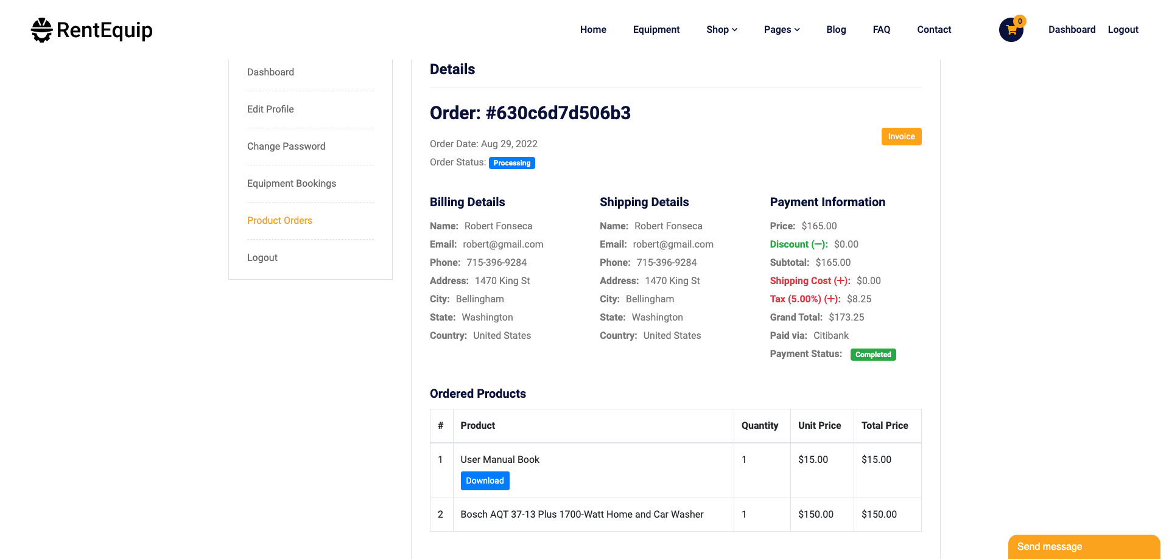The width and height of the screenshot is (1169, 559).
Task: Click the RentEquip helmet logo icon
Action: pyautogui.click(x=42, y=30)
